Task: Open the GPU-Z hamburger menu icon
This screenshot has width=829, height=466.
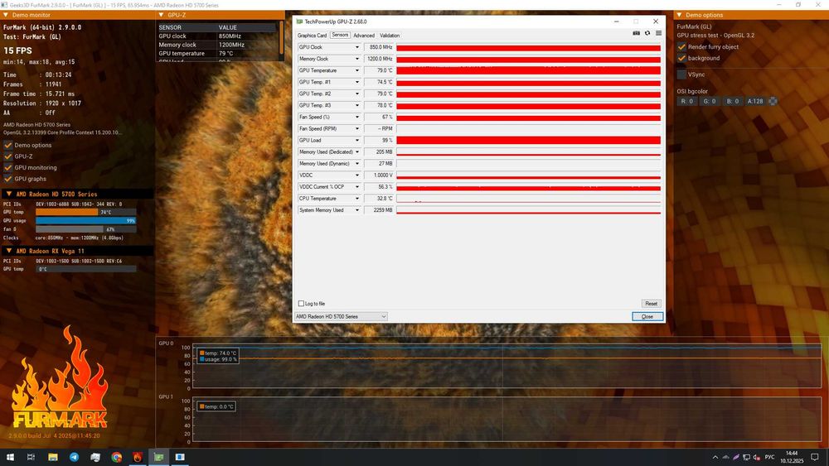Action: pos(658,33)
